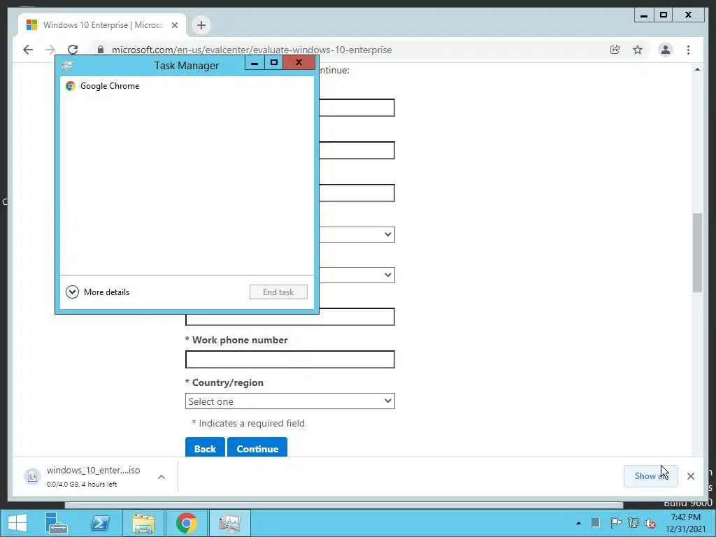Close the Chrome downloads bar
The image size is (716, 537).
tap(691, 476)
